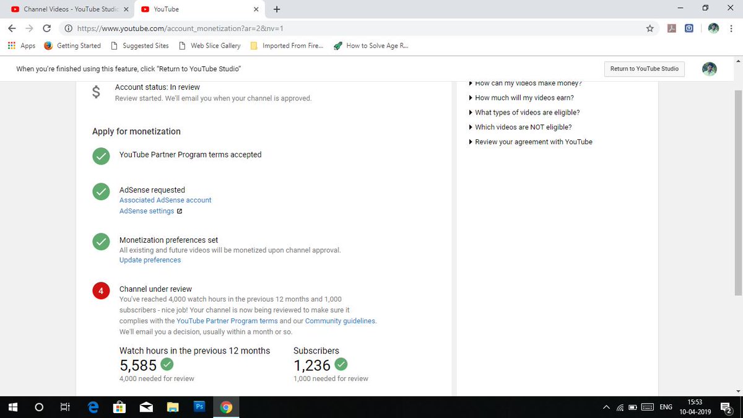
Task: Expand Review your agreement with YouTube
Action: pyautogui.click(x=531, y=142)
